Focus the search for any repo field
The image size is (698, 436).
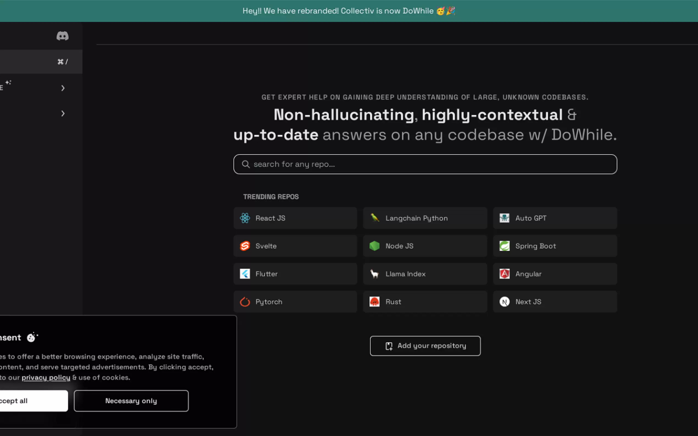pyautogui.click(x=425, y=164)
